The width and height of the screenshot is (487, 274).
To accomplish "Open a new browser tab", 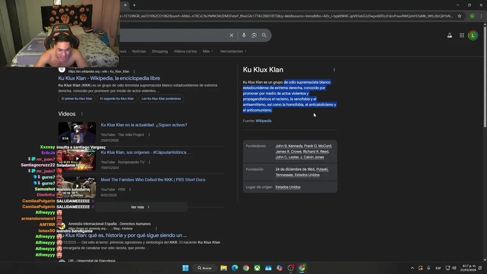I will [134, 5].
